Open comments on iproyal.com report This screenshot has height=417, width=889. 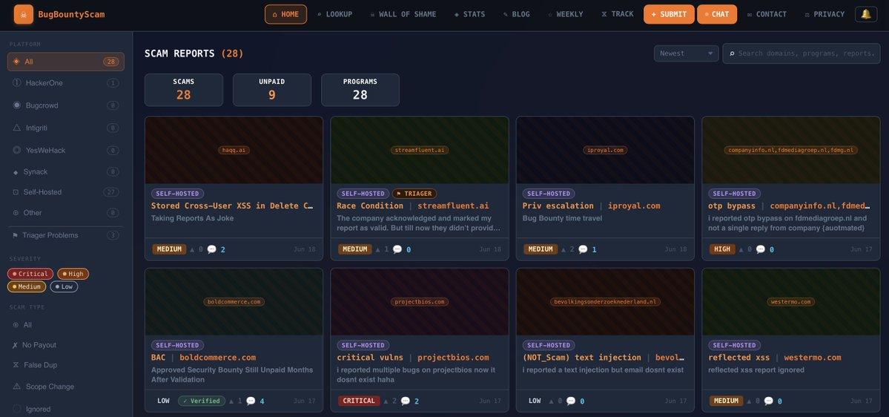[x=588, y=249]
